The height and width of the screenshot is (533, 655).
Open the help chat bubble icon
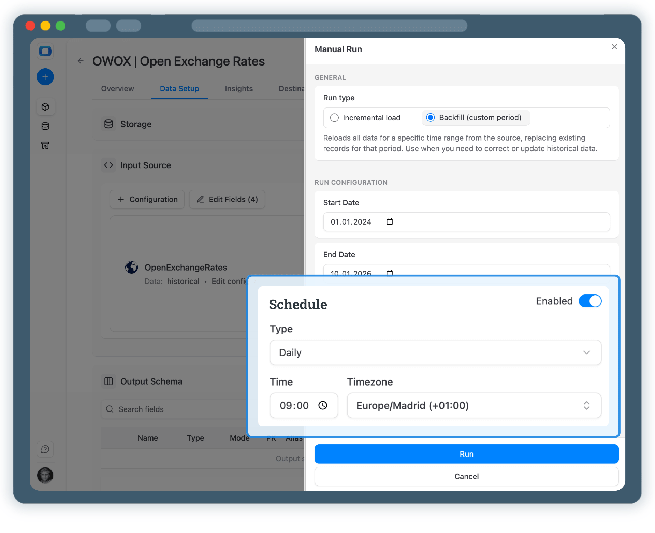45,449
